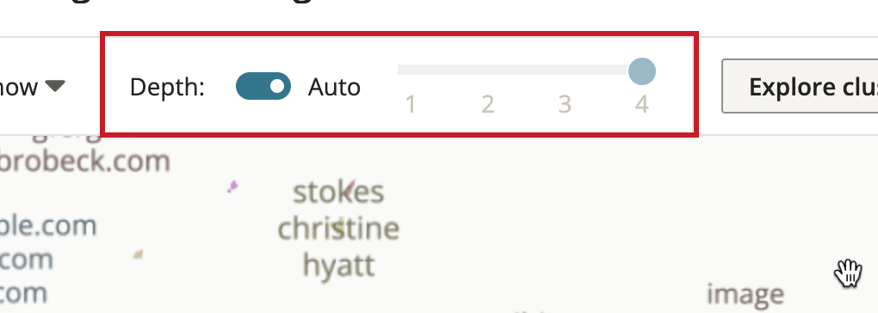Open the Show dropdown arrow

55,87
